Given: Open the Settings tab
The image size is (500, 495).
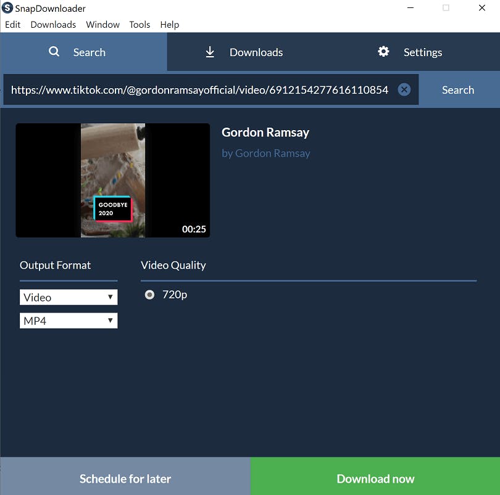Looking at the screenshot, I should pyautogui.click(x=417, y=52).
